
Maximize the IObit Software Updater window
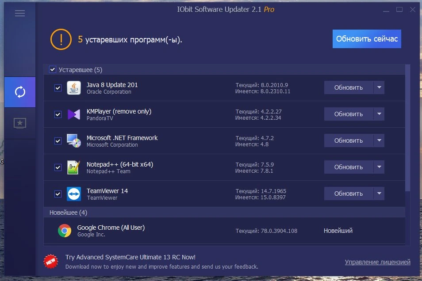[x=399, y=10]
